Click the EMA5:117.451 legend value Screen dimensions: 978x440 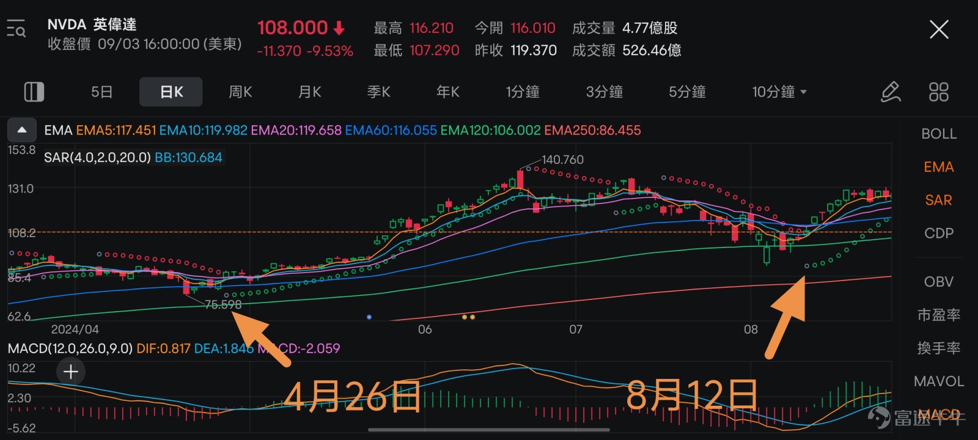[116, 130]
